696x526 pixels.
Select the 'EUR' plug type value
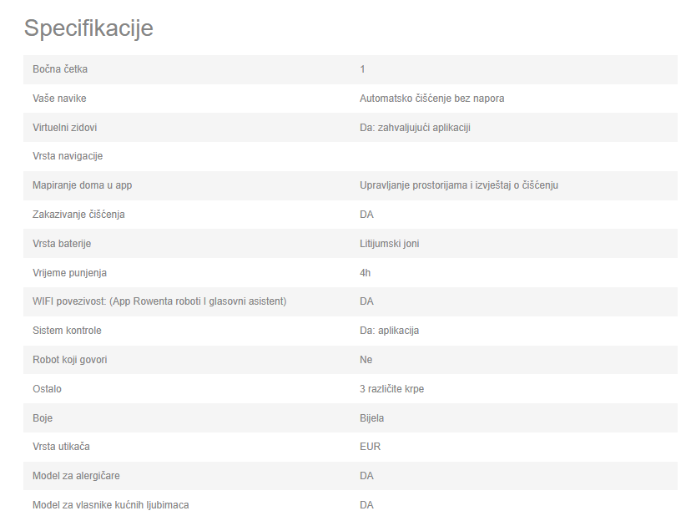(371, 447)
